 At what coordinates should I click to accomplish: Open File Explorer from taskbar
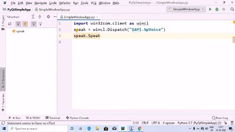97,129
